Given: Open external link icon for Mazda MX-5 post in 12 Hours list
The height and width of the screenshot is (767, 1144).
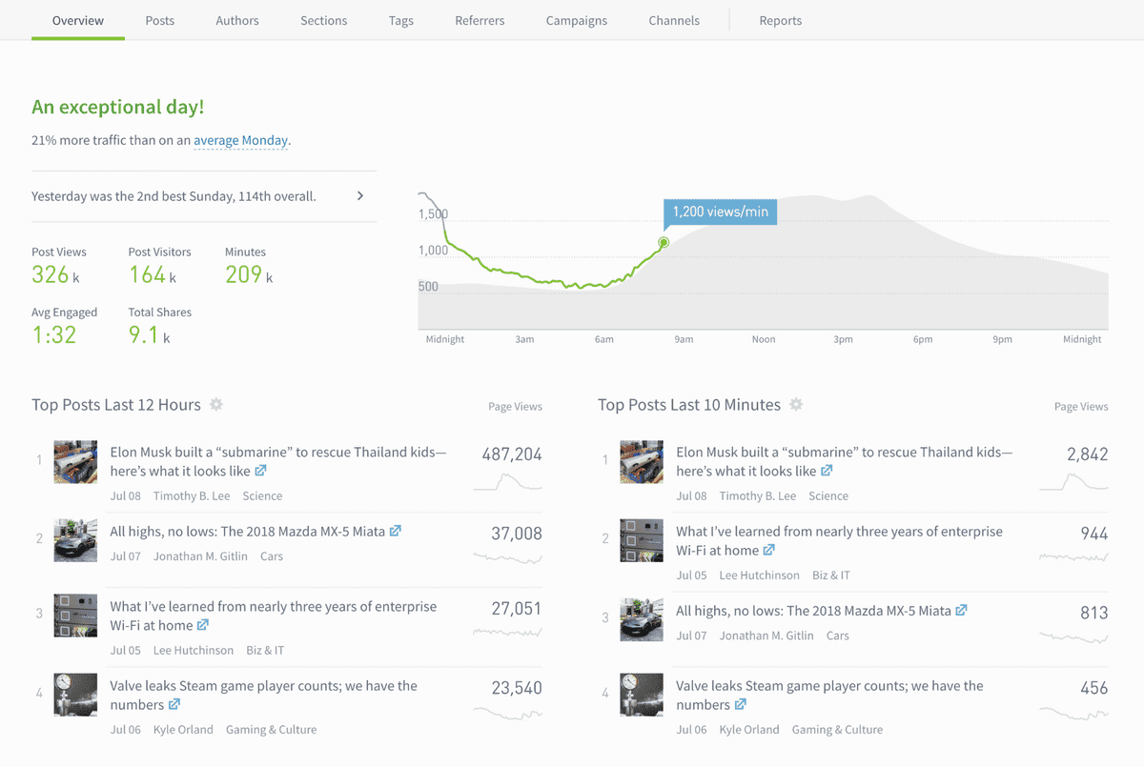Looking at the screenshot, I should (396, 532).
